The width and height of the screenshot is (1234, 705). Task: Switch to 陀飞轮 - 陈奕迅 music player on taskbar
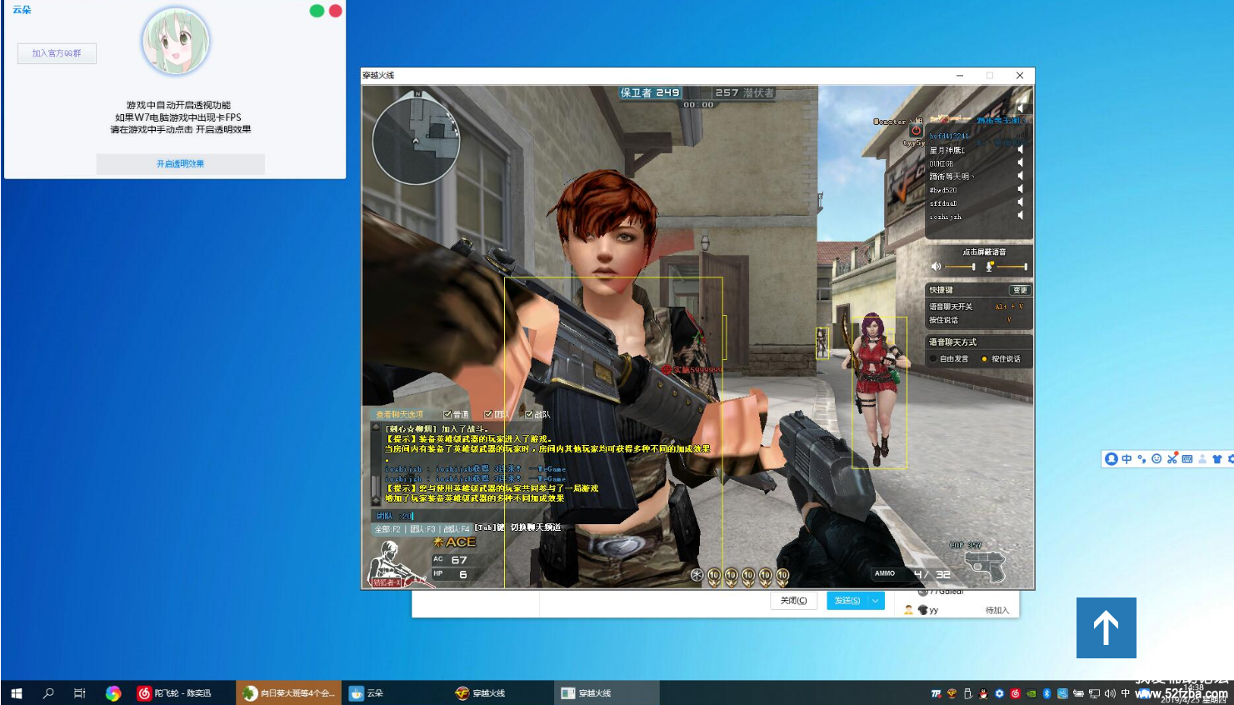(182, 693)
